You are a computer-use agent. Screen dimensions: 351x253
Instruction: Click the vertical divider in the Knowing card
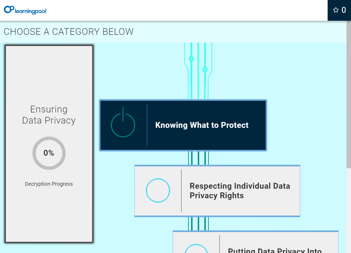tap(147, 125)
